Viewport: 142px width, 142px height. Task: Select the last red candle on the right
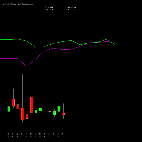click(x=63, y=114)
